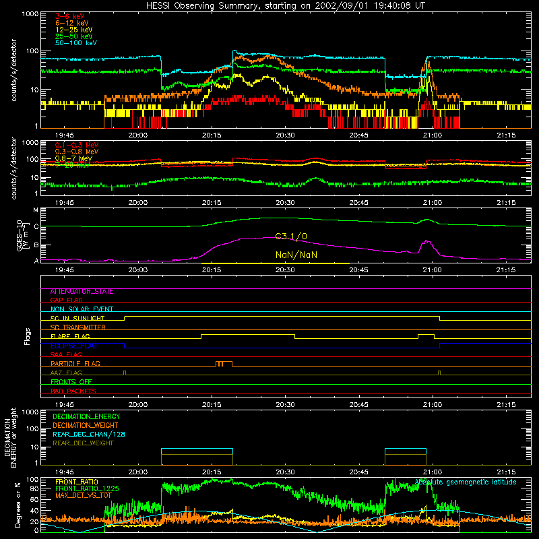This screenshot has width=539, height=539.
Task: Select the 3-6 keV legend label
Action: click(70, 16)
